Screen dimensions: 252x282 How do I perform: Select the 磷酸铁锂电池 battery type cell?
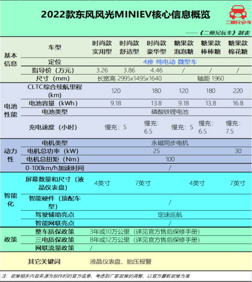[x=170, y=112]
